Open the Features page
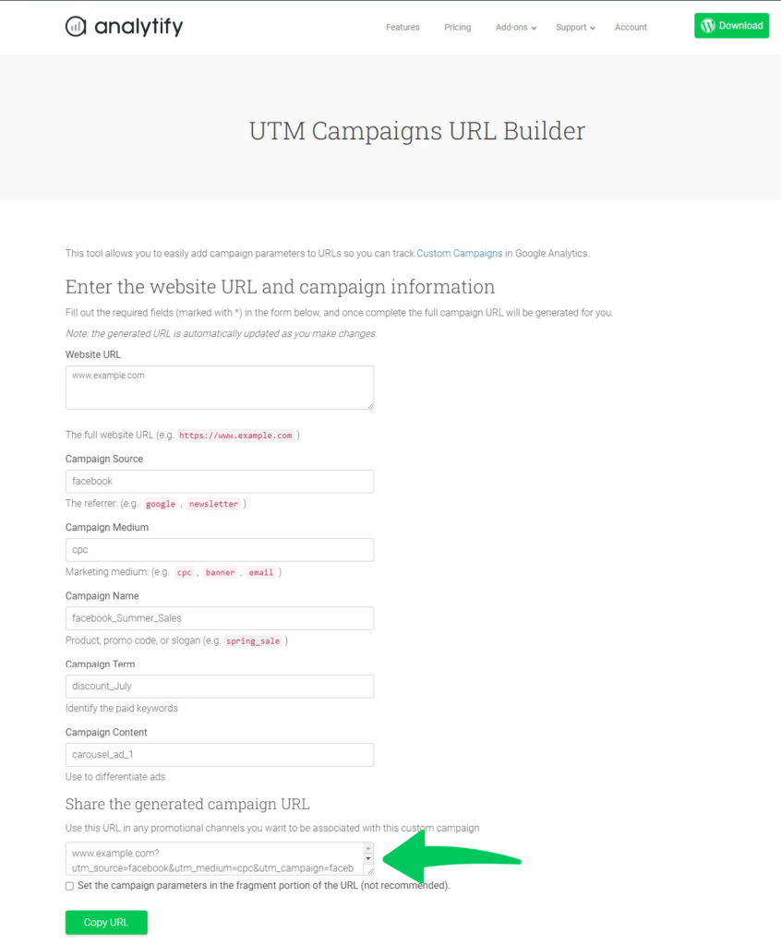The width and height of the screenshot is (781, 945). point(403,27)
